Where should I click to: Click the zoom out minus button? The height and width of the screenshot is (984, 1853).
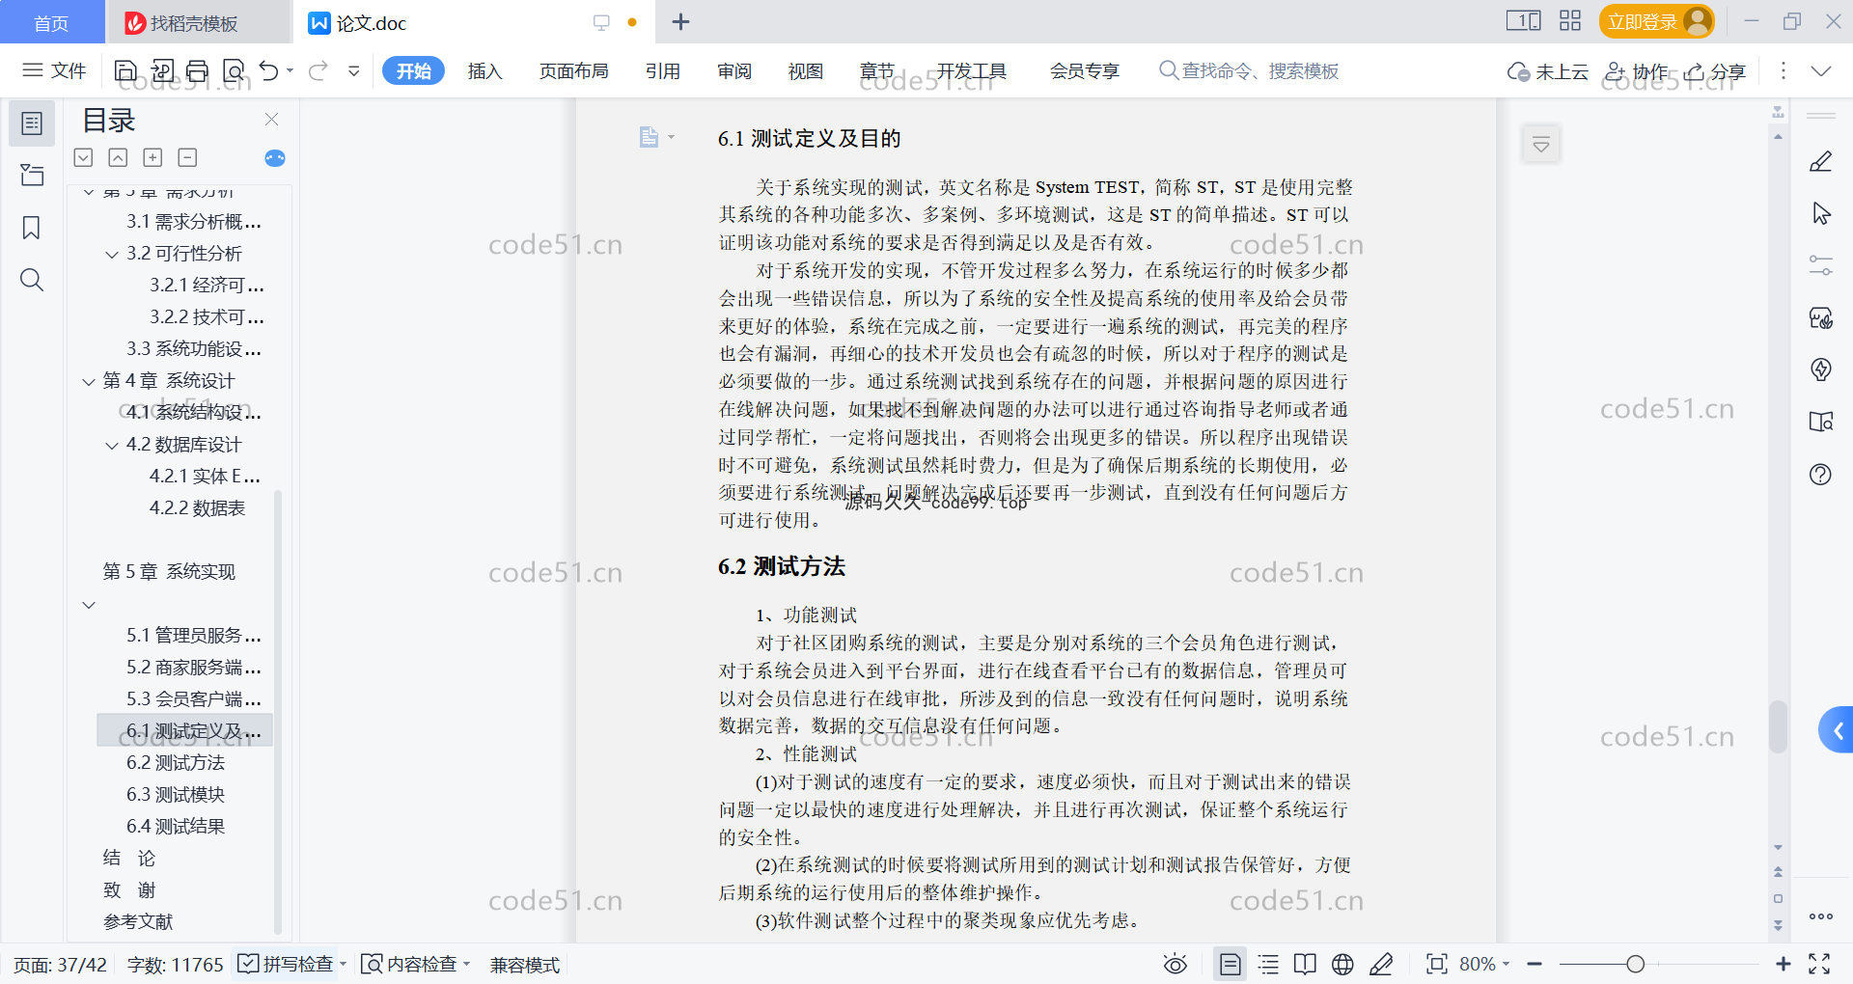1535,964
